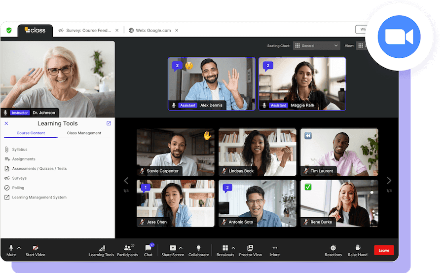Screen dimensions: 444x273
Task: Expand the Breakouts options arrow
Action: [233, 248]
